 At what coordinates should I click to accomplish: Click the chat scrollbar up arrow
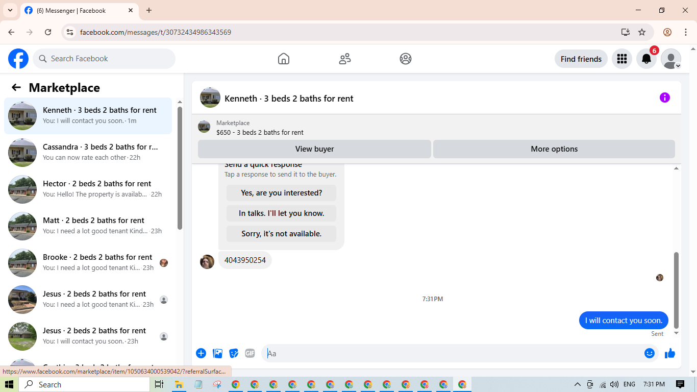677,168
